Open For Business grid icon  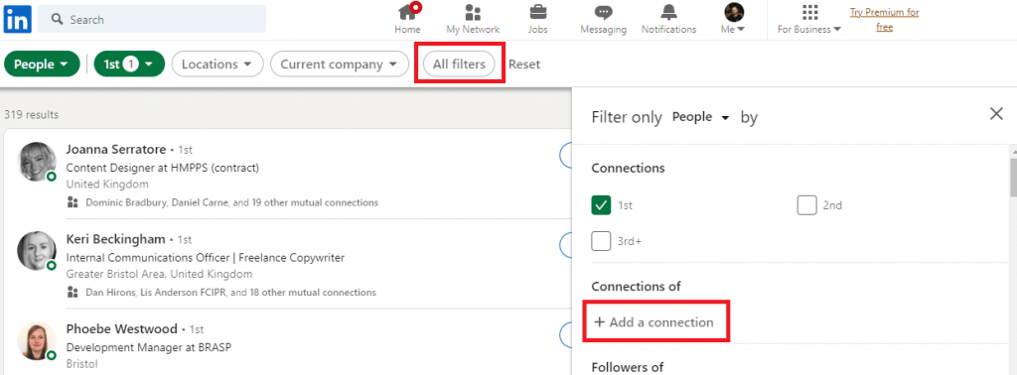click(809, 12)
